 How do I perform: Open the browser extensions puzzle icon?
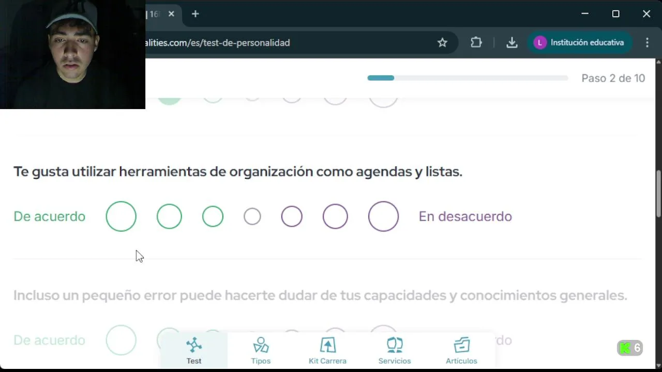(476, 43)
